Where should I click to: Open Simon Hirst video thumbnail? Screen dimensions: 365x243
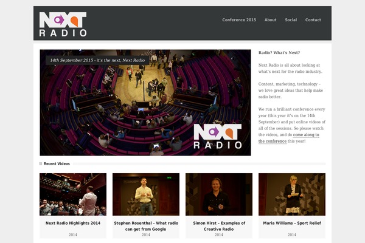click(x=219, y=194)
